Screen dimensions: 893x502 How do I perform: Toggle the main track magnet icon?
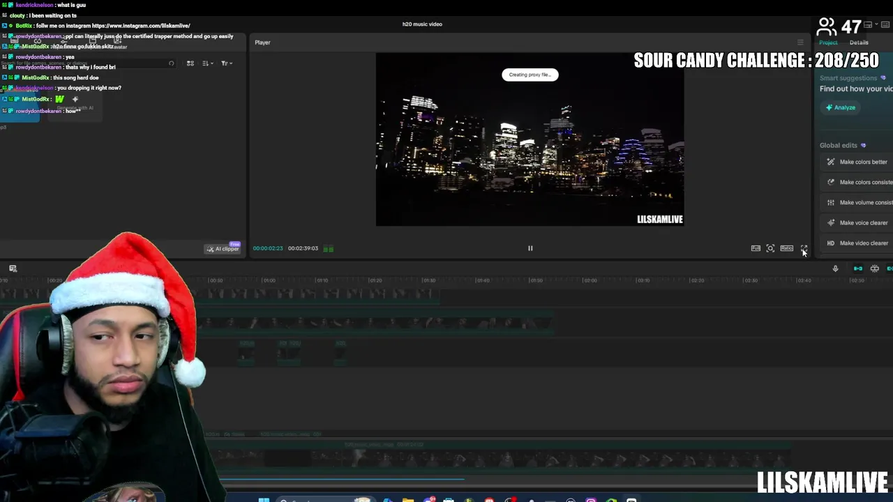tap(858, 268)
